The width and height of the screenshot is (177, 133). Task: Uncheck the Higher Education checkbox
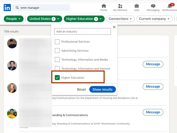tap(57, 78)
